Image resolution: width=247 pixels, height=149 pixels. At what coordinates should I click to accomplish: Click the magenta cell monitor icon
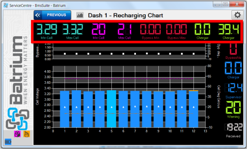coord(17,134)
